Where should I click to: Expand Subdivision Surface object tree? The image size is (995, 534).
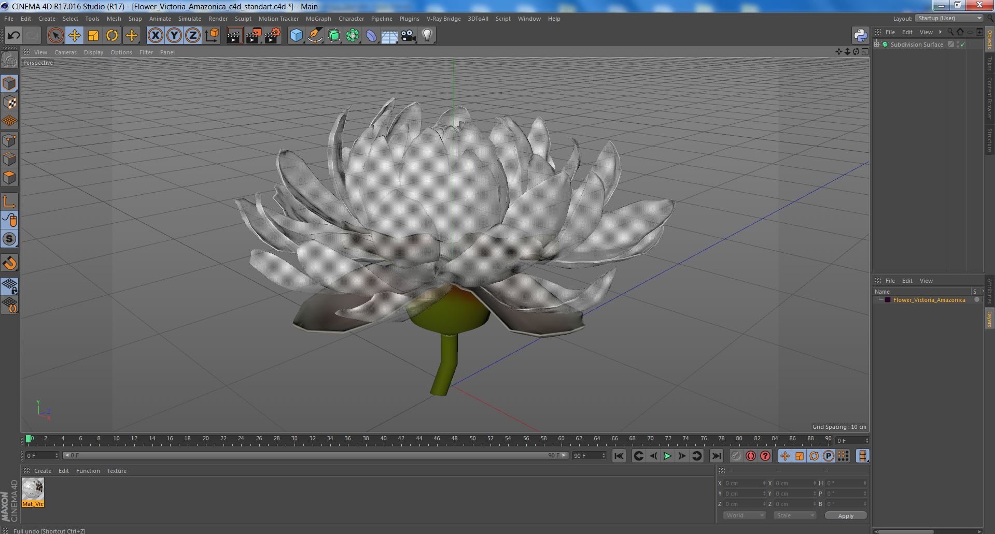pos(876,45)
